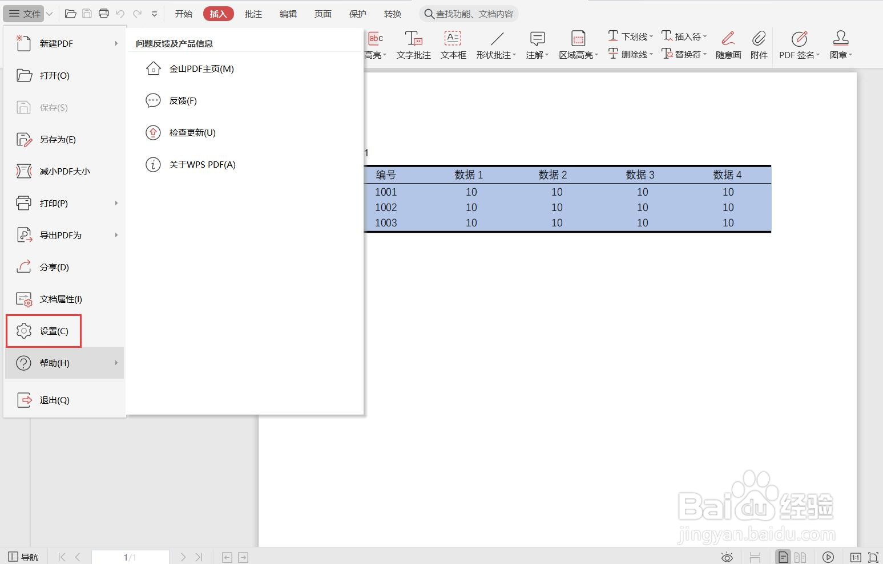
Task: Expand the 打印(P) submenu arrow
Action: (x=116, y=203)
